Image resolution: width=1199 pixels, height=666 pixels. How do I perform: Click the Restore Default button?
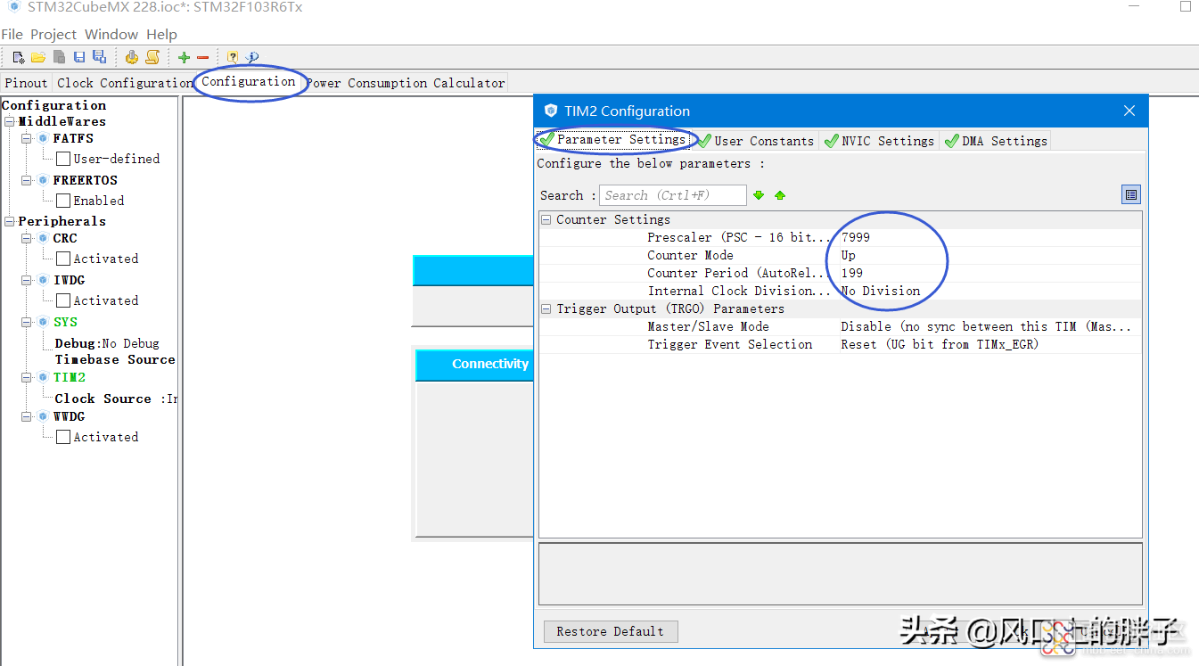pos(611,631)
